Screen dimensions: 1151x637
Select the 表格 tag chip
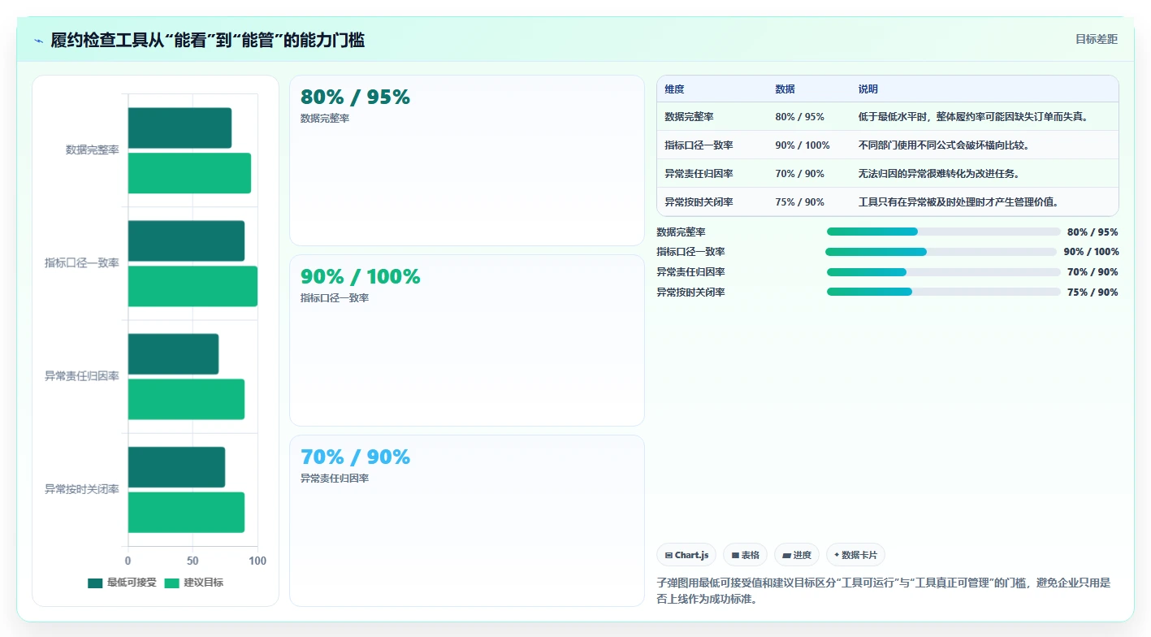click(745, 555)
